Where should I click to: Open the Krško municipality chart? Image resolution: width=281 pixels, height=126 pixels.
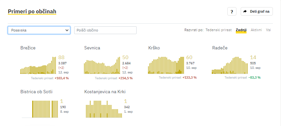(166, 65)
